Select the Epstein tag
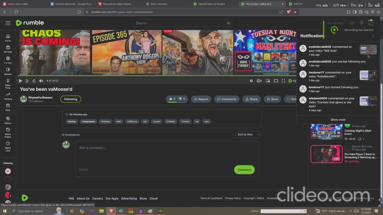The width and height of the screenshot is (383, 215). [x=156, y=122]
